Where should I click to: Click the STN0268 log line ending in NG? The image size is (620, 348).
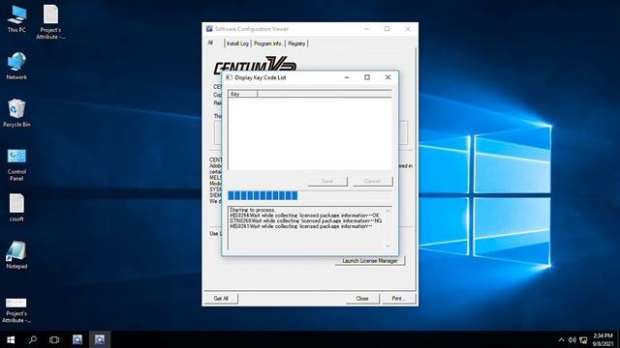305,221
